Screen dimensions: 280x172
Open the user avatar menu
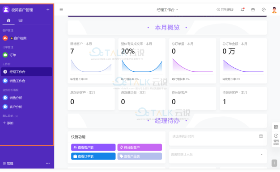(274, 10)
